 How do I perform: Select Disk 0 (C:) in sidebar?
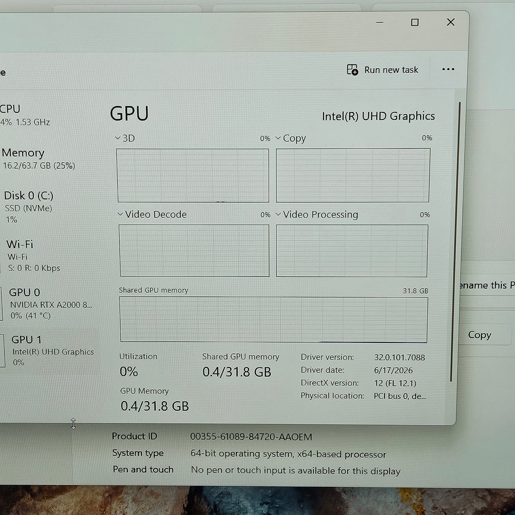[x=29, y=207]
